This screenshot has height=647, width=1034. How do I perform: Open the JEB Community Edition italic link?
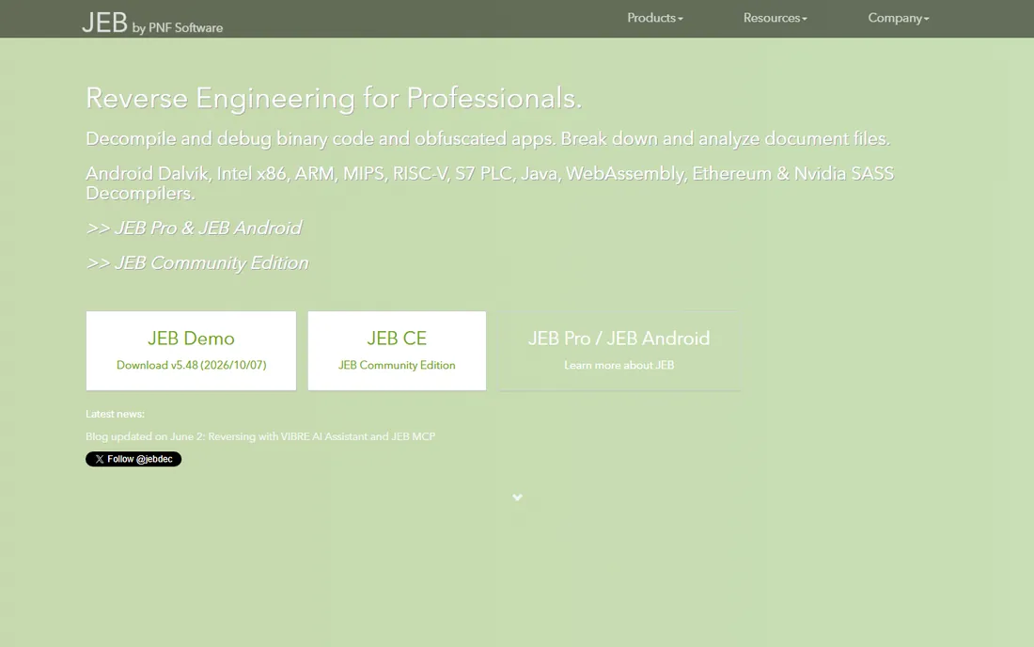(197, 263)
